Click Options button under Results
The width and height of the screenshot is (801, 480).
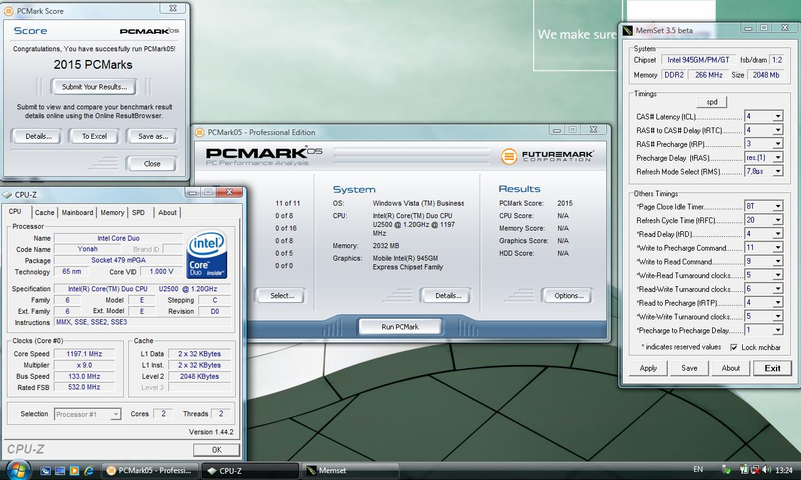click(568, 296)
